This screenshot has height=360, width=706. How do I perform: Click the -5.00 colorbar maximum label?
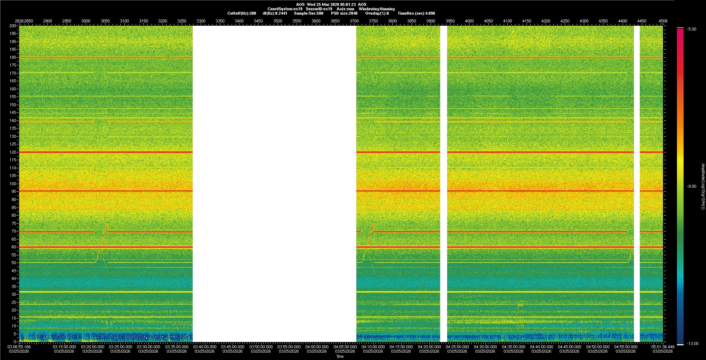(691, 29)
